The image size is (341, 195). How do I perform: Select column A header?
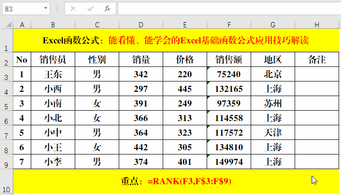point(22,24)
